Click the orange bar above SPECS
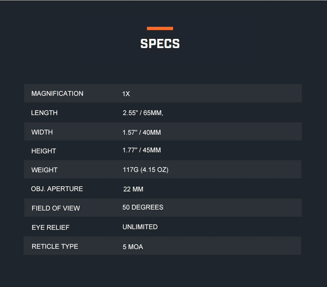The height and width of the screenshot is (287, 327). click(x=160, y=28)
